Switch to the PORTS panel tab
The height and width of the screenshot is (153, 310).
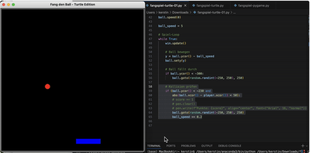pos(171,146)
